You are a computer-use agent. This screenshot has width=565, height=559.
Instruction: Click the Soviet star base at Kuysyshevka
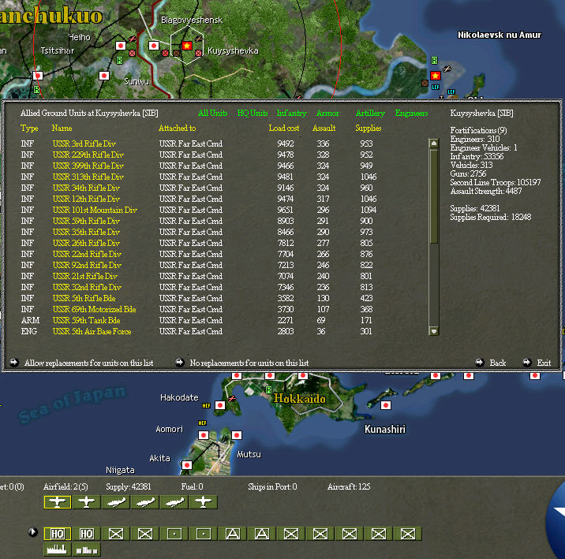click(x=187, y=46)
